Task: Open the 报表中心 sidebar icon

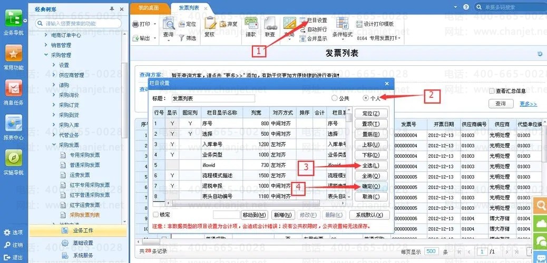Action: [13, 123]
